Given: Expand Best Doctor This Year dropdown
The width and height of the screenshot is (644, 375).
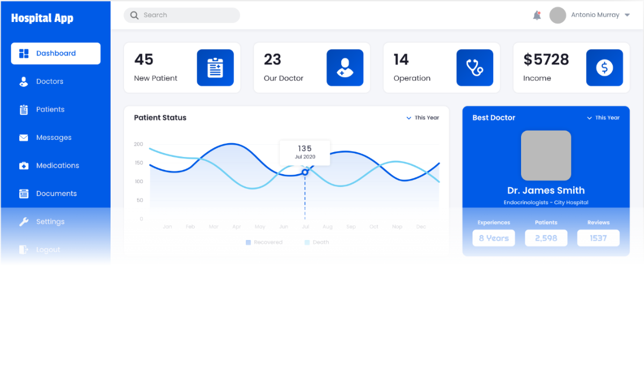Looking at the screenshot, I should pos(603,118).
